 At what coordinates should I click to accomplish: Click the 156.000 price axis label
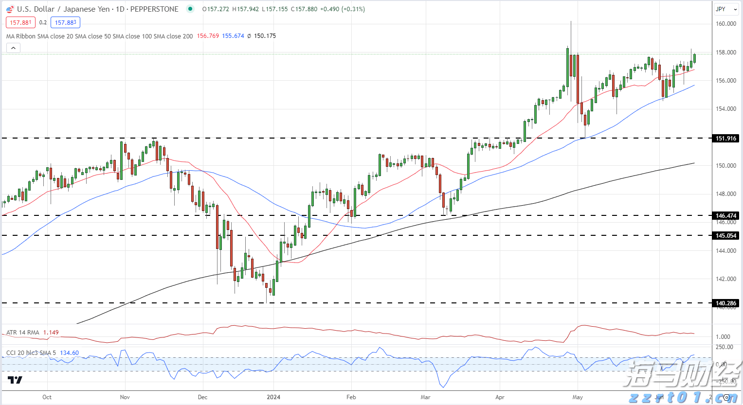click(726, 81)
